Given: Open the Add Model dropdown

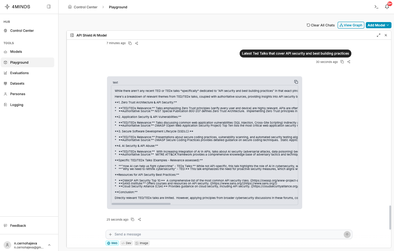Looking at the screenshot, I should click(x=378, y=25).
